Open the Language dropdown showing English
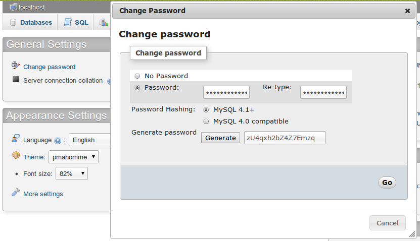This screenshot has height=241, width=420. click(x=89, y=140)
